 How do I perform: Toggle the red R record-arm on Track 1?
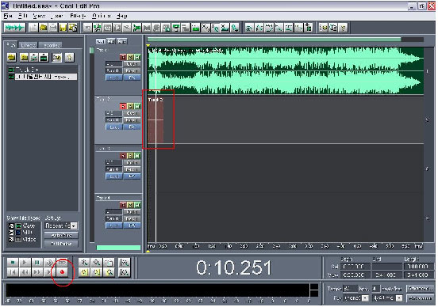[x=123, y=58]
